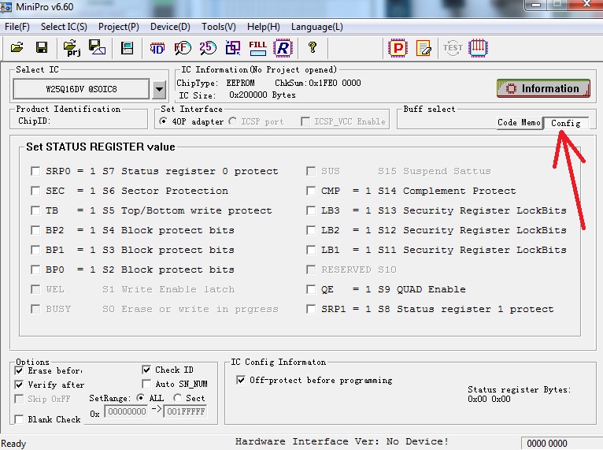Enable the TB Top/Bottom write protect checkbox

click(x=35, y=210)
